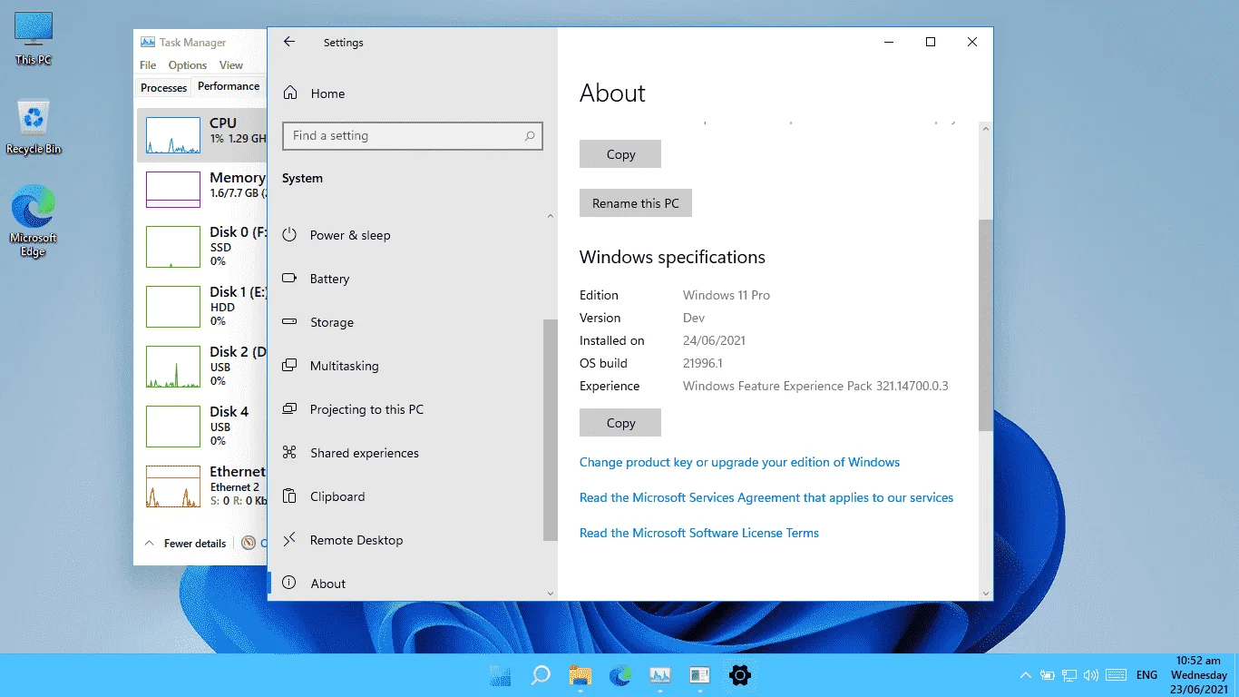Viewport: 1239px width, 697px height.
Task: Click the Settings sidebar scrollbar thumb
Action: (551, 430)
